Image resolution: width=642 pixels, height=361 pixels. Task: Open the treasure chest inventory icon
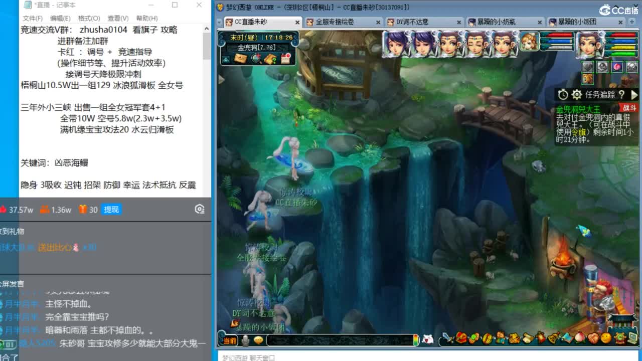point(461,338)
